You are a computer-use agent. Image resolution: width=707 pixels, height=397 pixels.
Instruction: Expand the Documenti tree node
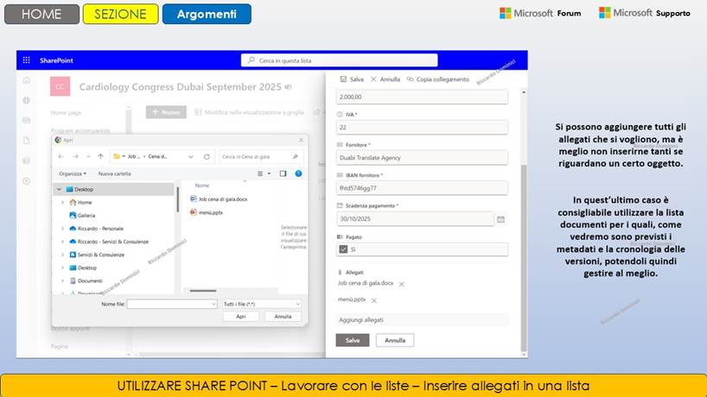[63, 280]
